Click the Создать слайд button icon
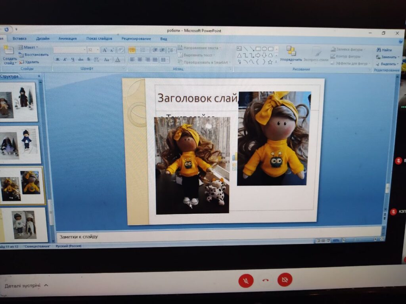The height and width of the screenshot is (304, 406). [x=8, y=49]
